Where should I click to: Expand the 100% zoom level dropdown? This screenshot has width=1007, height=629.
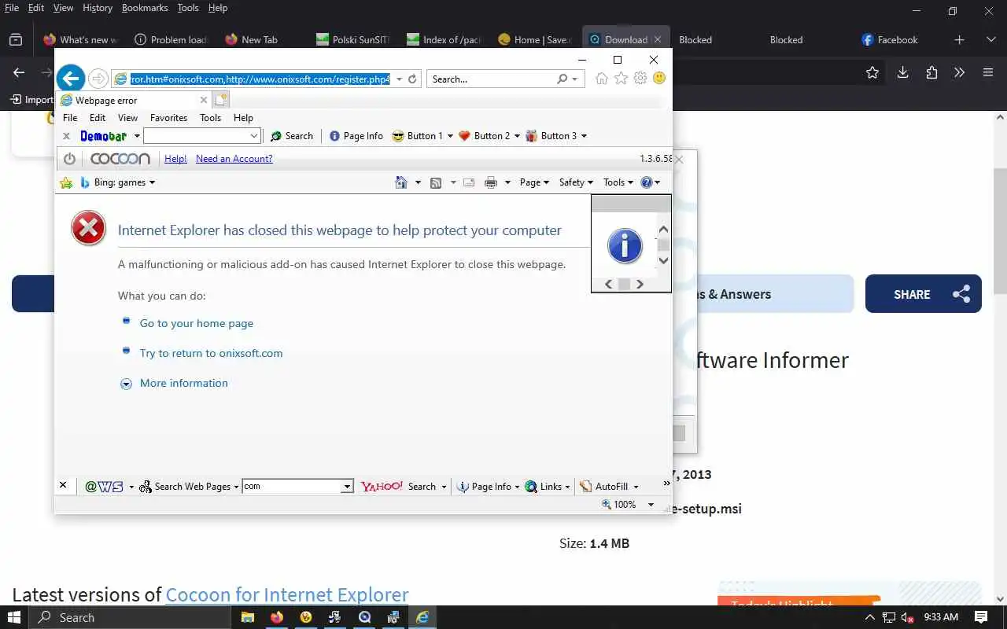click(x=651, y=505)
